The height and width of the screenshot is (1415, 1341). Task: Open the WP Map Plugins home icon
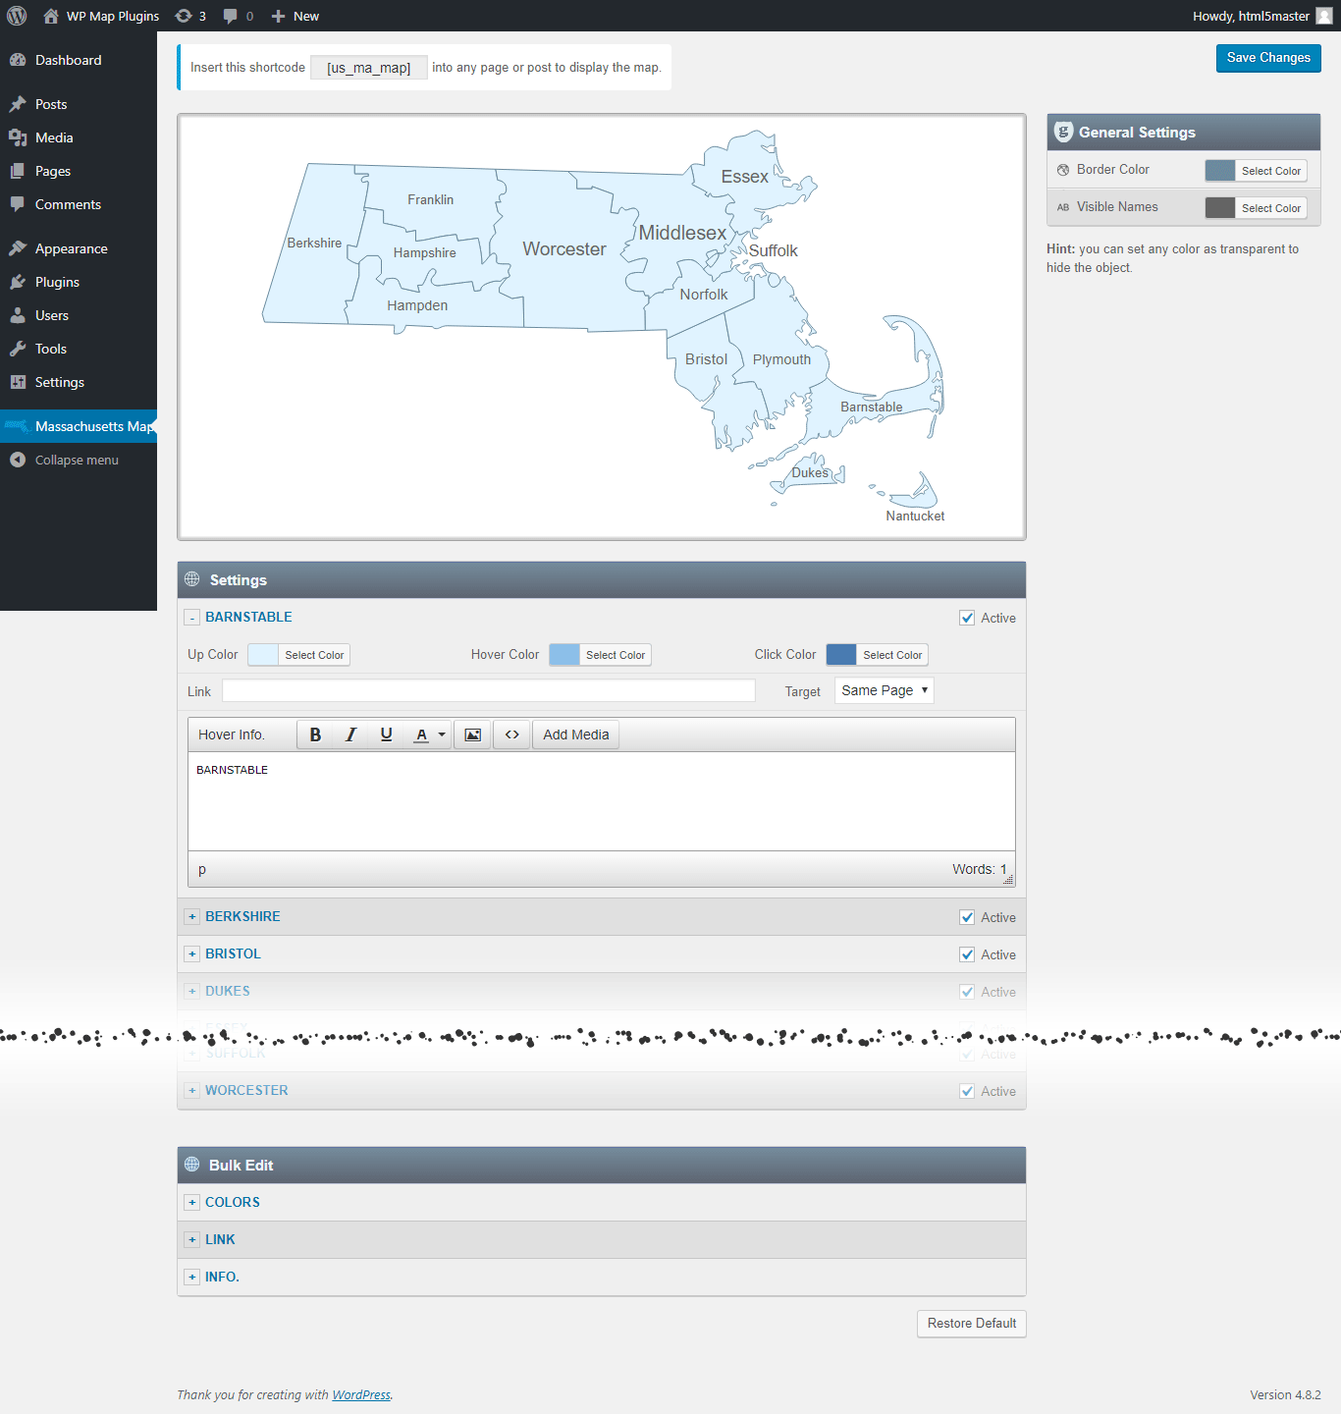(x=51, y=16)
